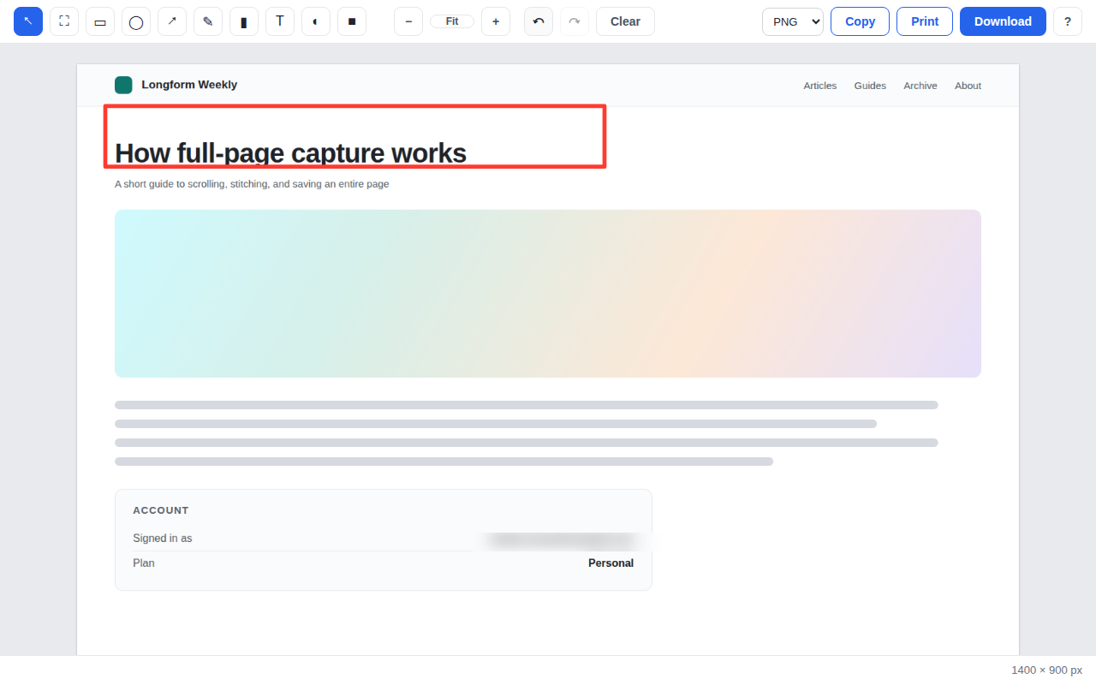
Task: Choose the crop tool with dashed corners
Action: (x=64, y=21)
